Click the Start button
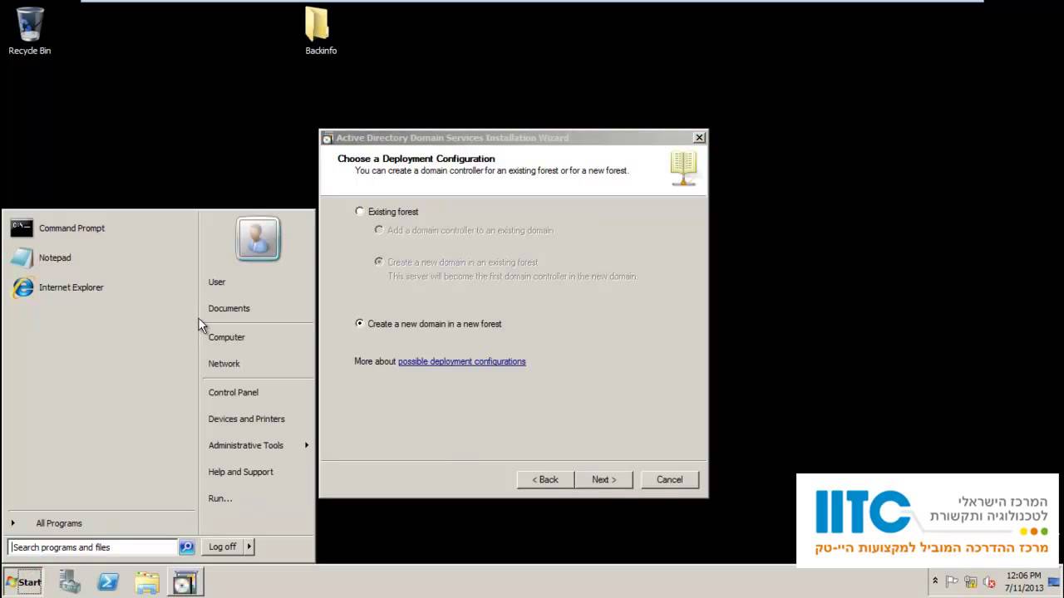1064x598 pixels. [23, 582]
